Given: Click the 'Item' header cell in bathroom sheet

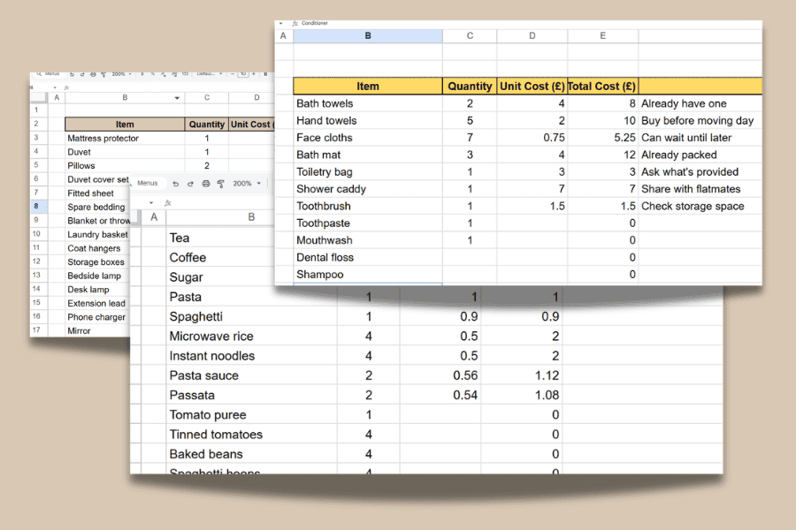Looking at the screenshot, I should (368, 87).
